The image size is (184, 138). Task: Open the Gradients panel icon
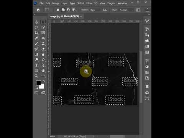(x=147, y=46)
